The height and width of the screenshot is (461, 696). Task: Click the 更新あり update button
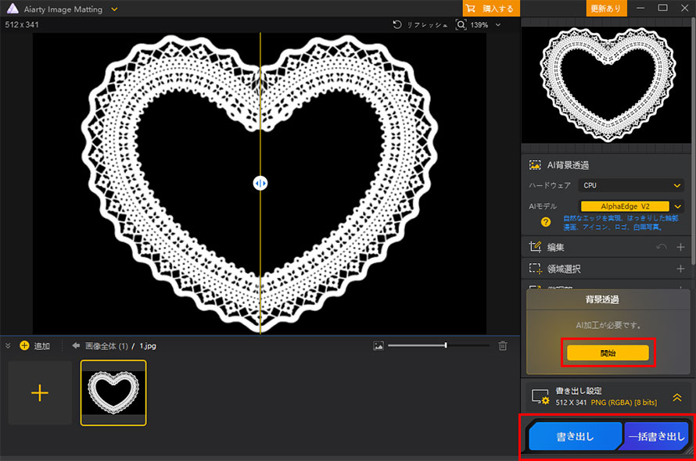(x=606, y=9)
